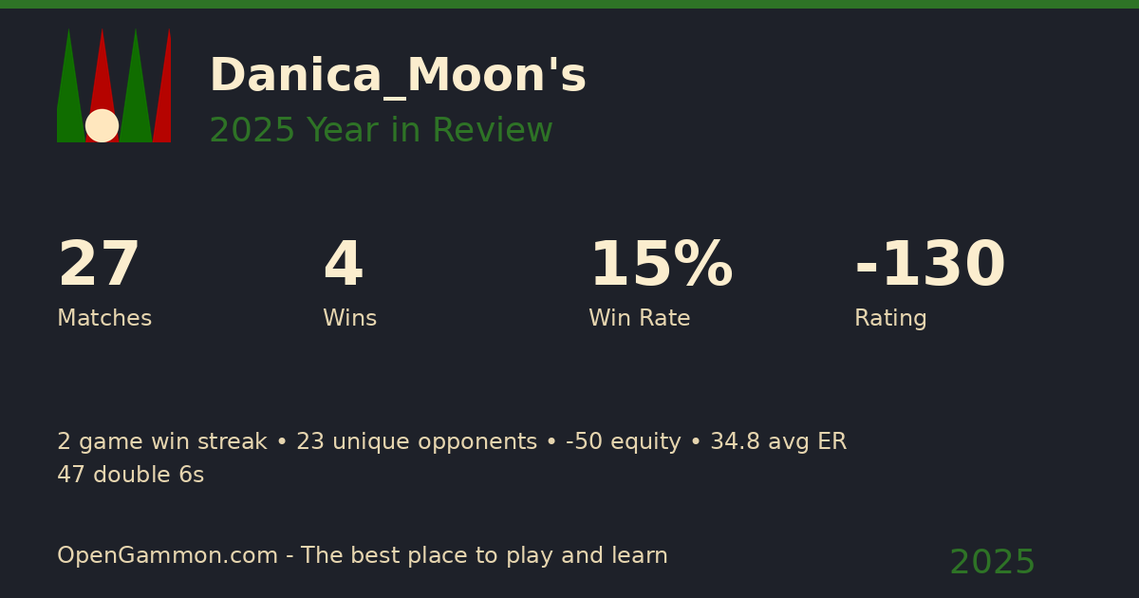The image size is (1139, 598).
Task: Click the 15% win rate value
Action: [x=661, y=266]
